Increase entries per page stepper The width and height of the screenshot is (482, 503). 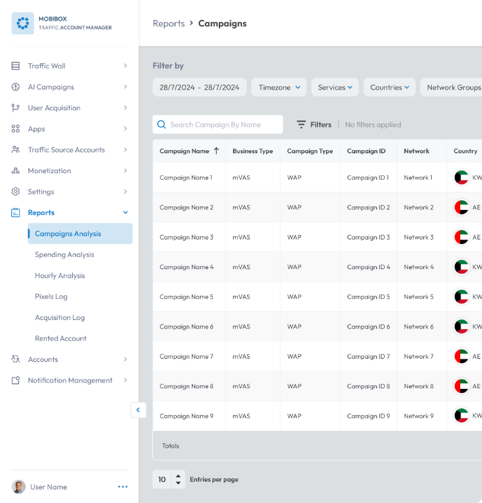[178, 476]
